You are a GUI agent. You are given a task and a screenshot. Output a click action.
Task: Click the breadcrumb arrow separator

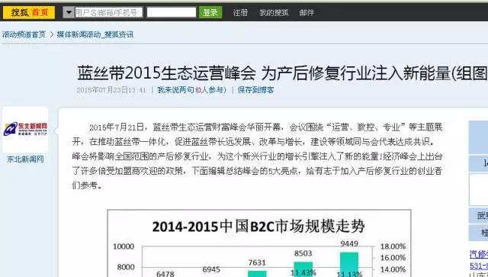click(x=52, y=34)
